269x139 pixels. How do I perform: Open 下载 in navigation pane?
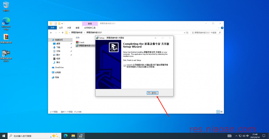58,47
